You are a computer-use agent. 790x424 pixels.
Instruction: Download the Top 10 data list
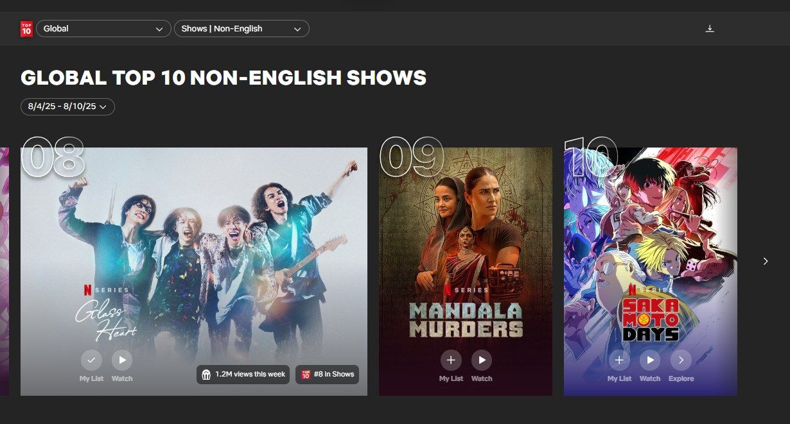[710, 29]
